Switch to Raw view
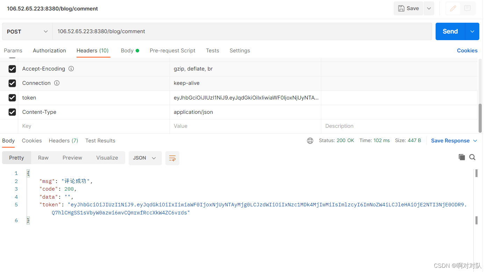Image resolution: width=487 pixels, height=272 pixels. (43, 158)
